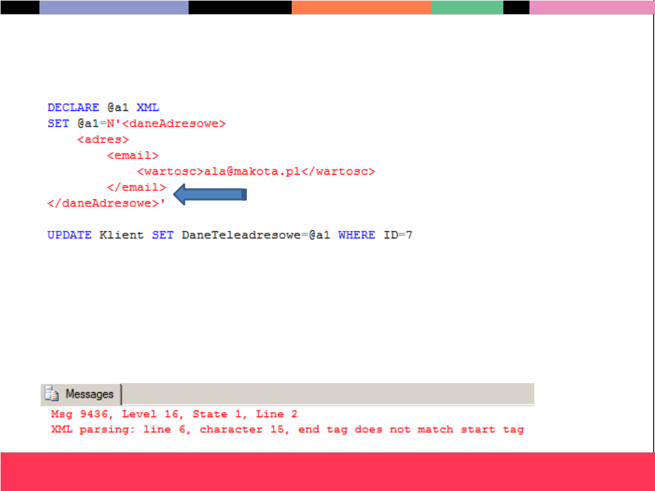Click the green color block in header
Viewport: 655px width, 491px height.
coord(467,7)
